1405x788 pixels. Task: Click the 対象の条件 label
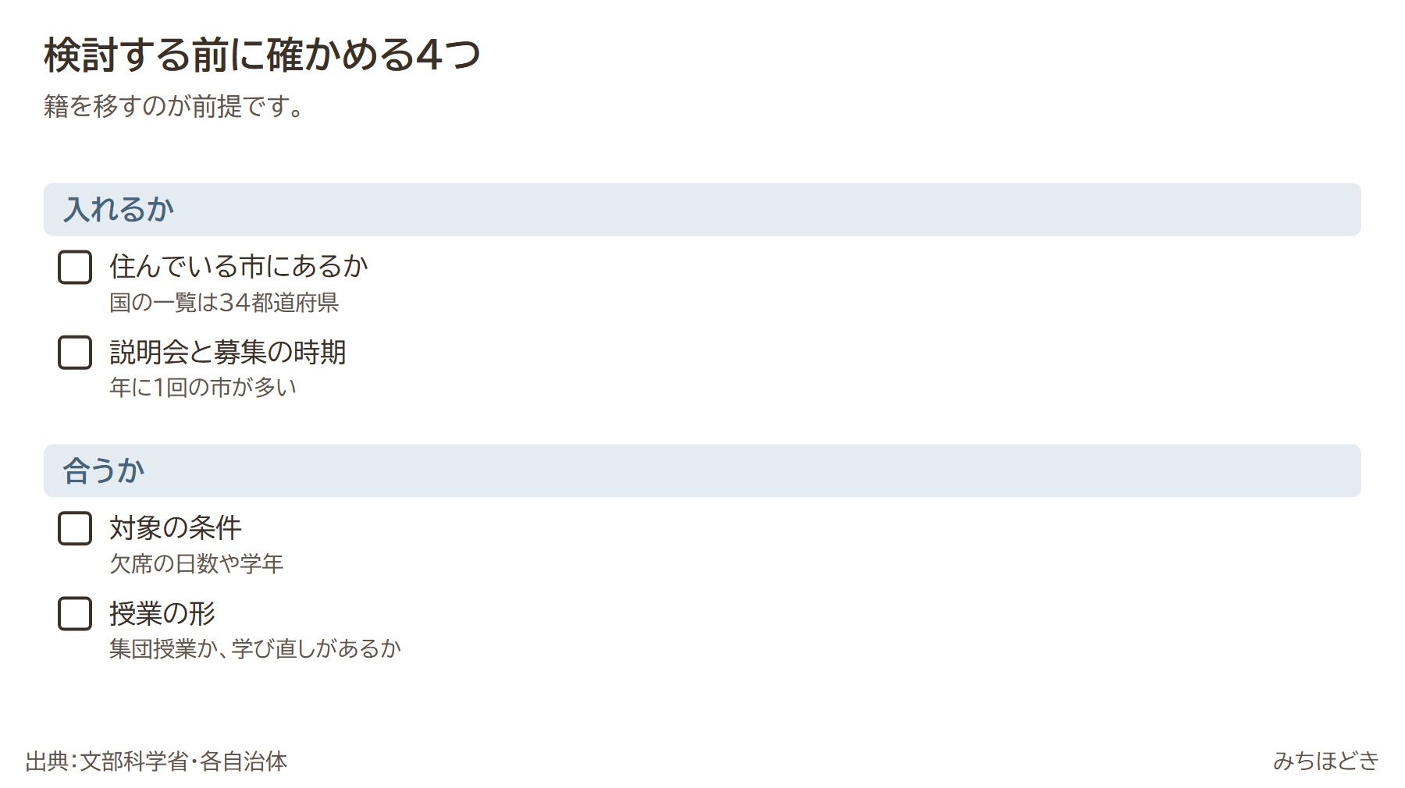click(176, 527)
